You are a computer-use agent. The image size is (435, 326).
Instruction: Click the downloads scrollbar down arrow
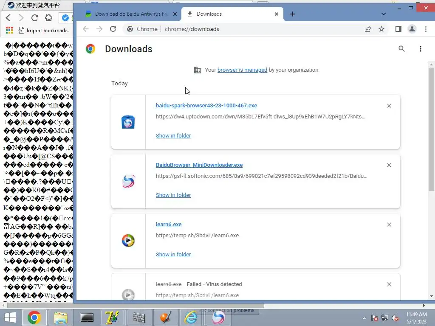point(431,296)
